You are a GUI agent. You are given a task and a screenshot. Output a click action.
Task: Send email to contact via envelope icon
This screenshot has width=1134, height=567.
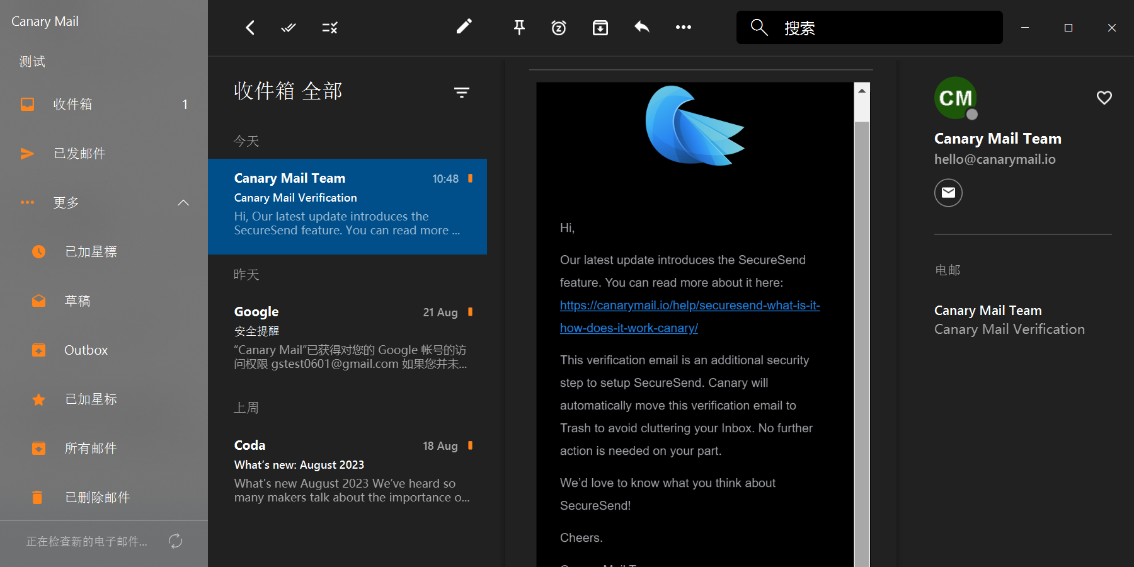pyautogui.click(x=948, y=193)
